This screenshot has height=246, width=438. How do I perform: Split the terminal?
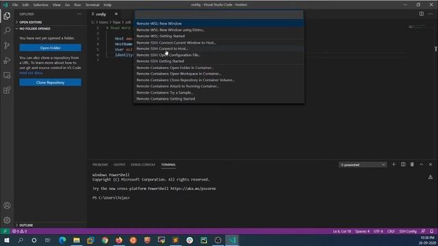pyautogui.click(x=403, y=165)
